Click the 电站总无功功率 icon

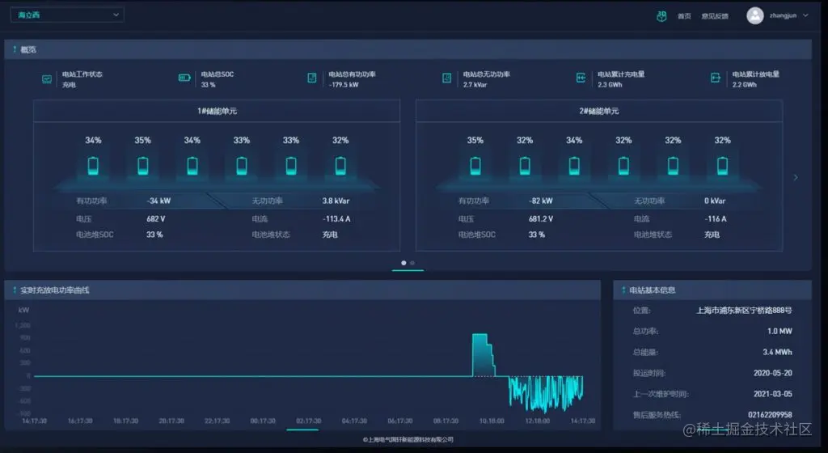[x=446, y=78]
